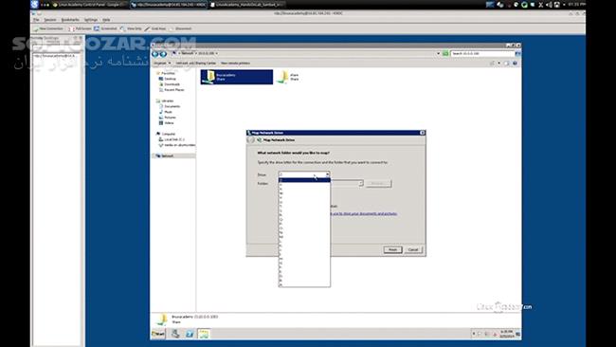Image resolution: width=616 pixels, height=347 pixels.
Task: Open the view options dropdown arrow
Action: pyautogui.click(x=498, y=64)
